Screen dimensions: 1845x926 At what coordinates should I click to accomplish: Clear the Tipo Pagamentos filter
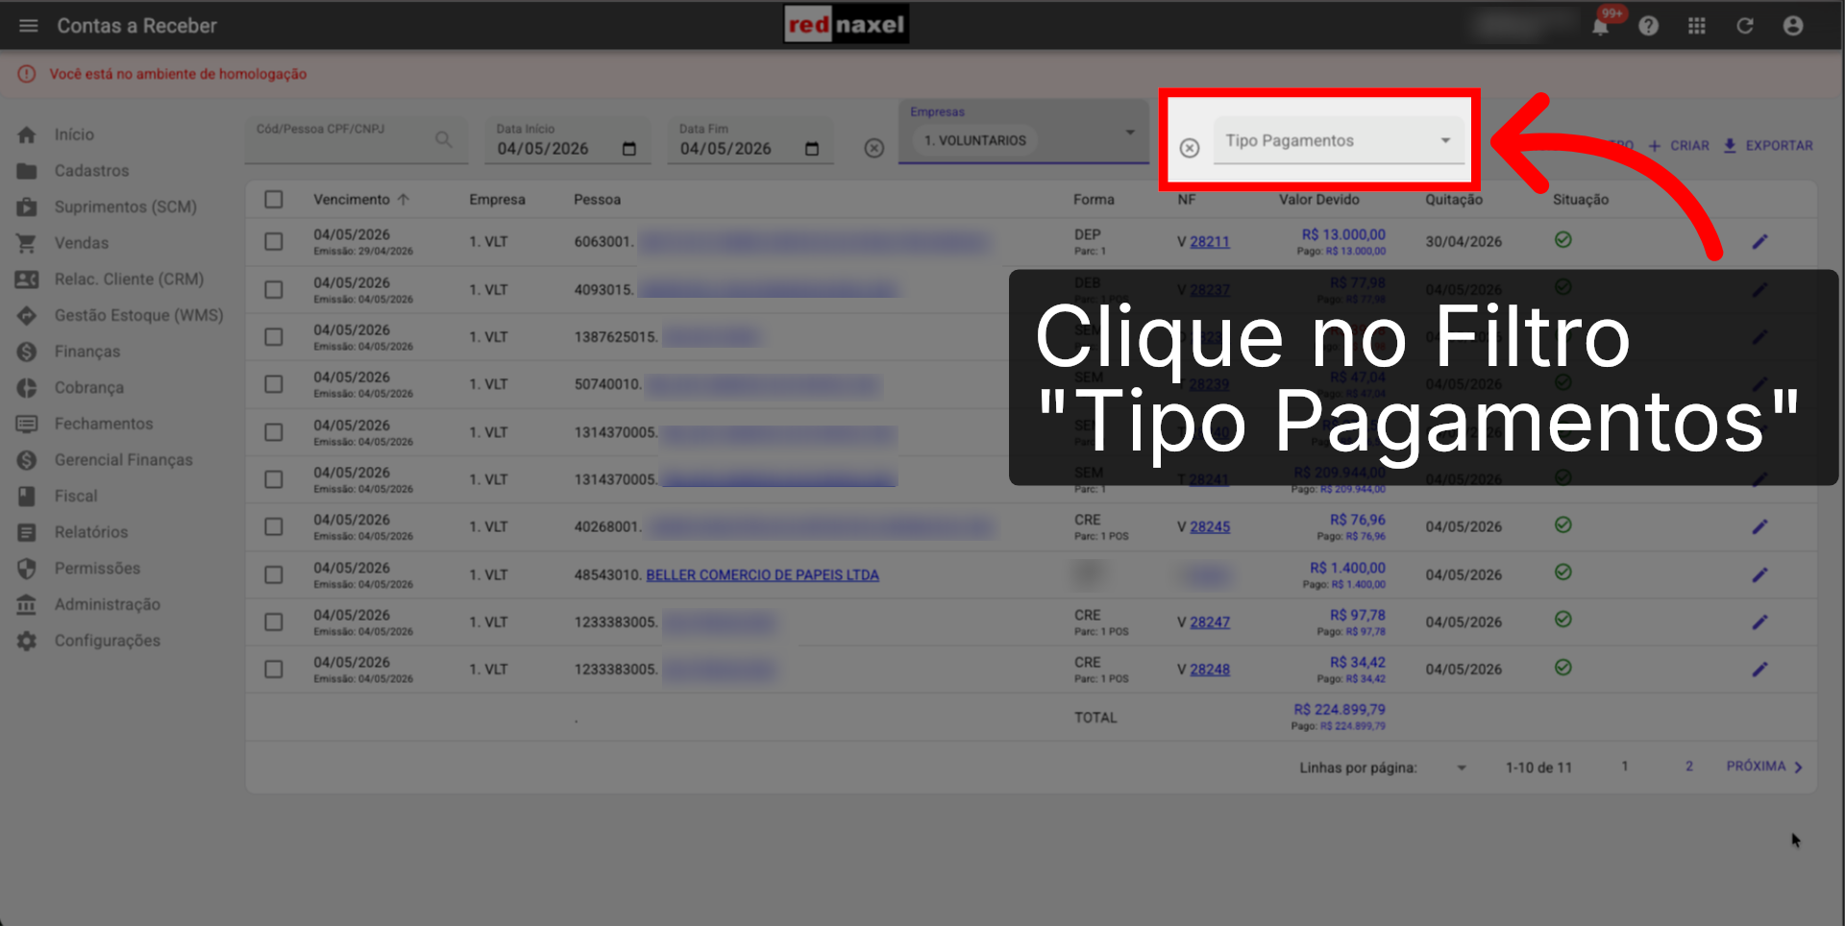click(1190, 148)
